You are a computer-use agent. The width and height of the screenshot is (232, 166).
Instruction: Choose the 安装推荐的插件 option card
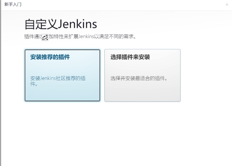coord(62,75)
